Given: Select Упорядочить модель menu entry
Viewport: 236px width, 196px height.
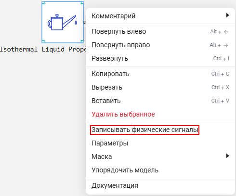Looking at the screenshot, I should (160, 170).
